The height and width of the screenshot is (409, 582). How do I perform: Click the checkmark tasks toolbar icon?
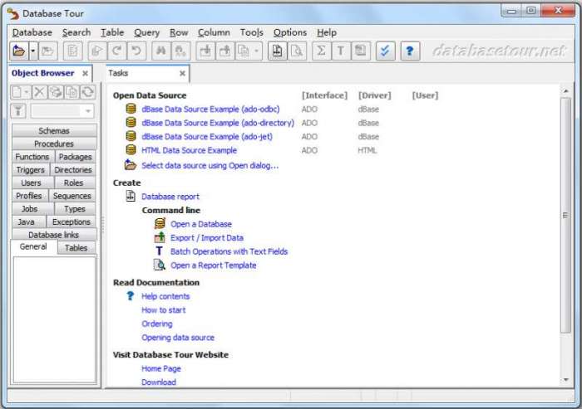coord(383,51)
